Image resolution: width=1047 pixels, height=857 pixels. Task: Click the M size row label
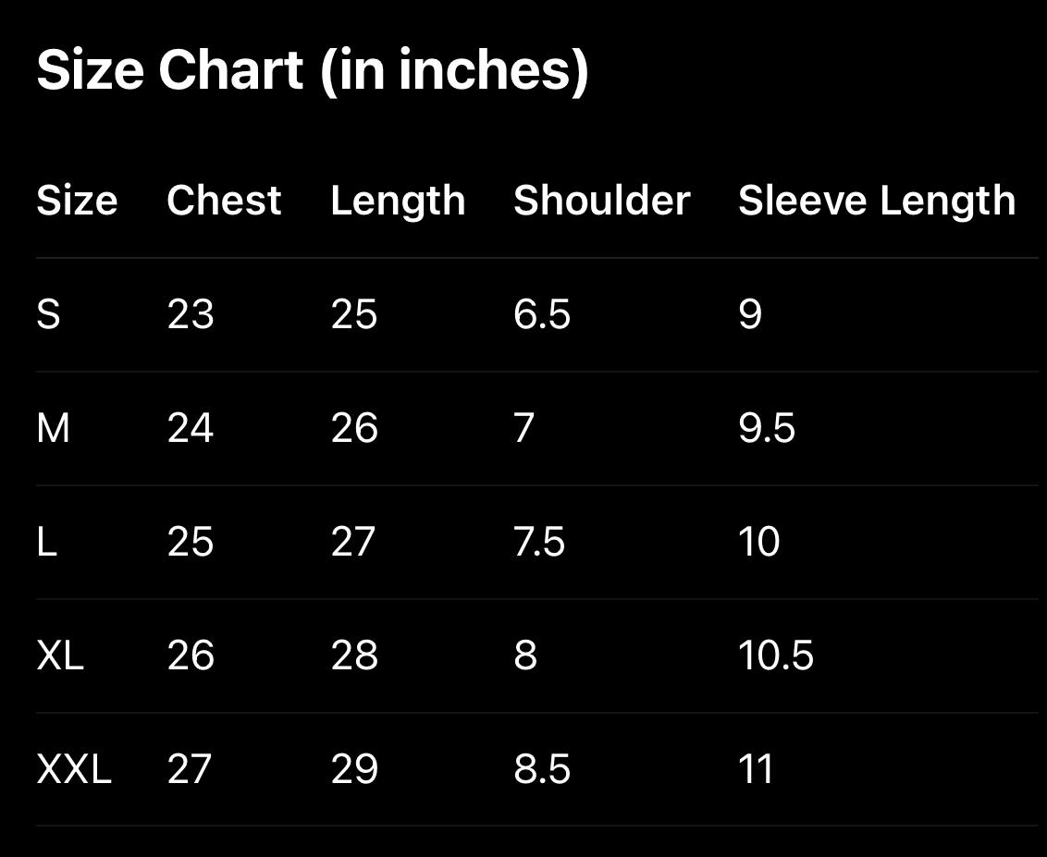[53, 428]
